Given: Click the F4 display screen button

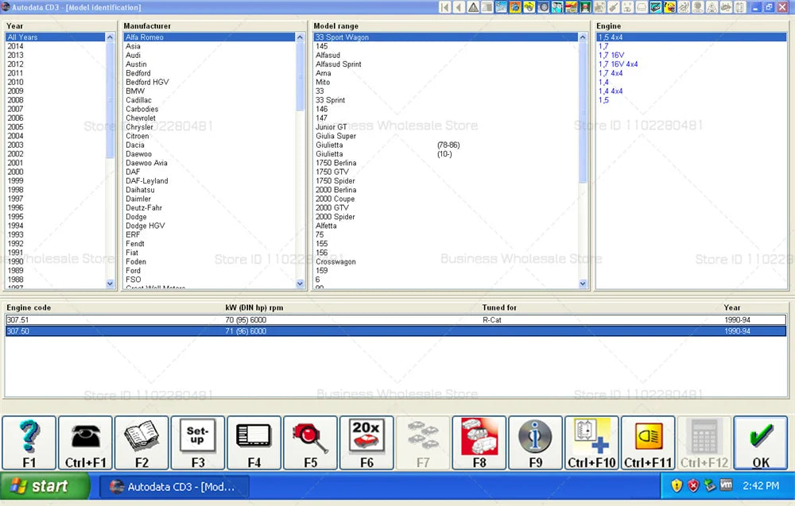Looking at the screenshot, I should tap(254, 442).
